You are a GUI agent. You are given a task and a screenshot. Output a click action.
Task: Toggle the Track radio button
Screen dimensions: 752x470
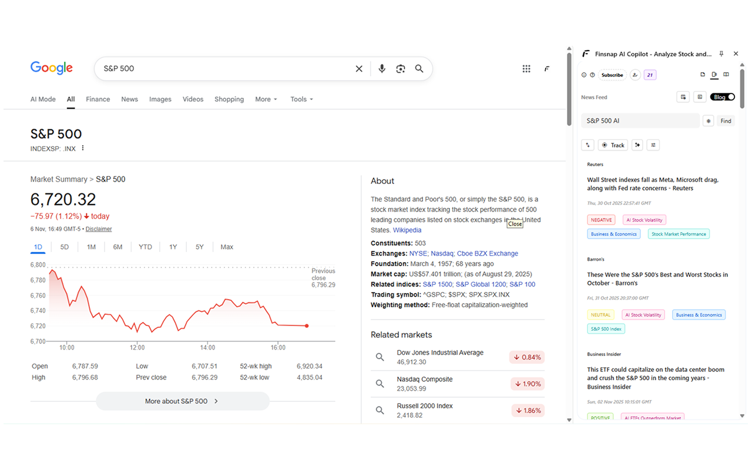pos(613,145)
